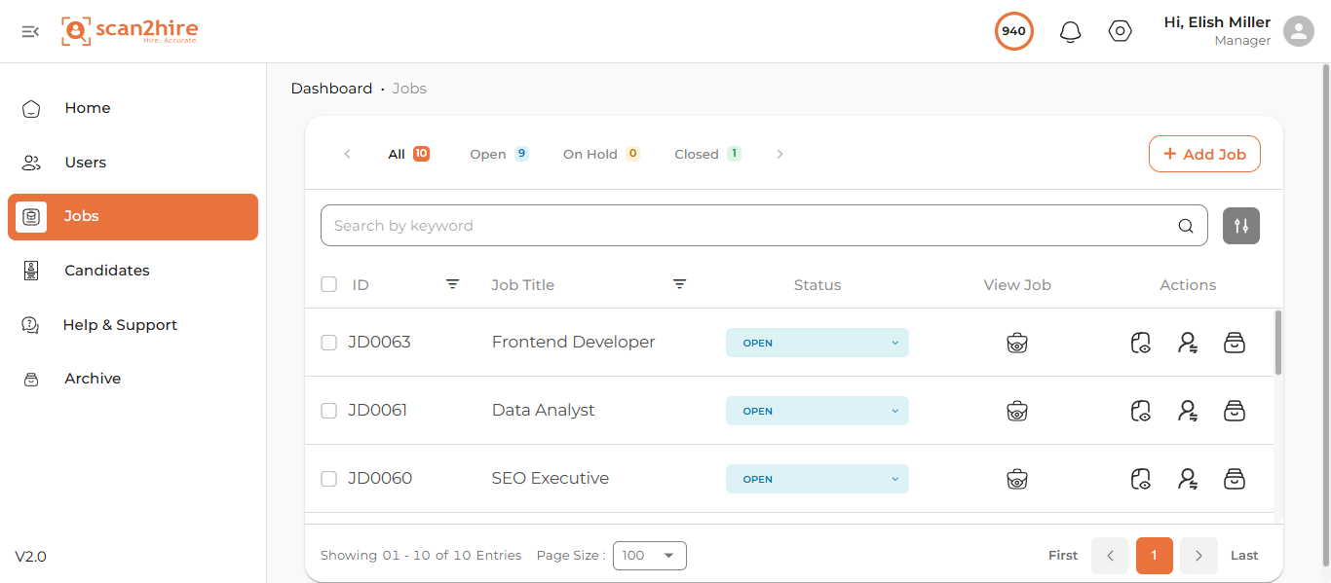This screenshot has height=583, width=1331.
Task: Archive icon for JD0060 row
Action: coord(1235,479)
